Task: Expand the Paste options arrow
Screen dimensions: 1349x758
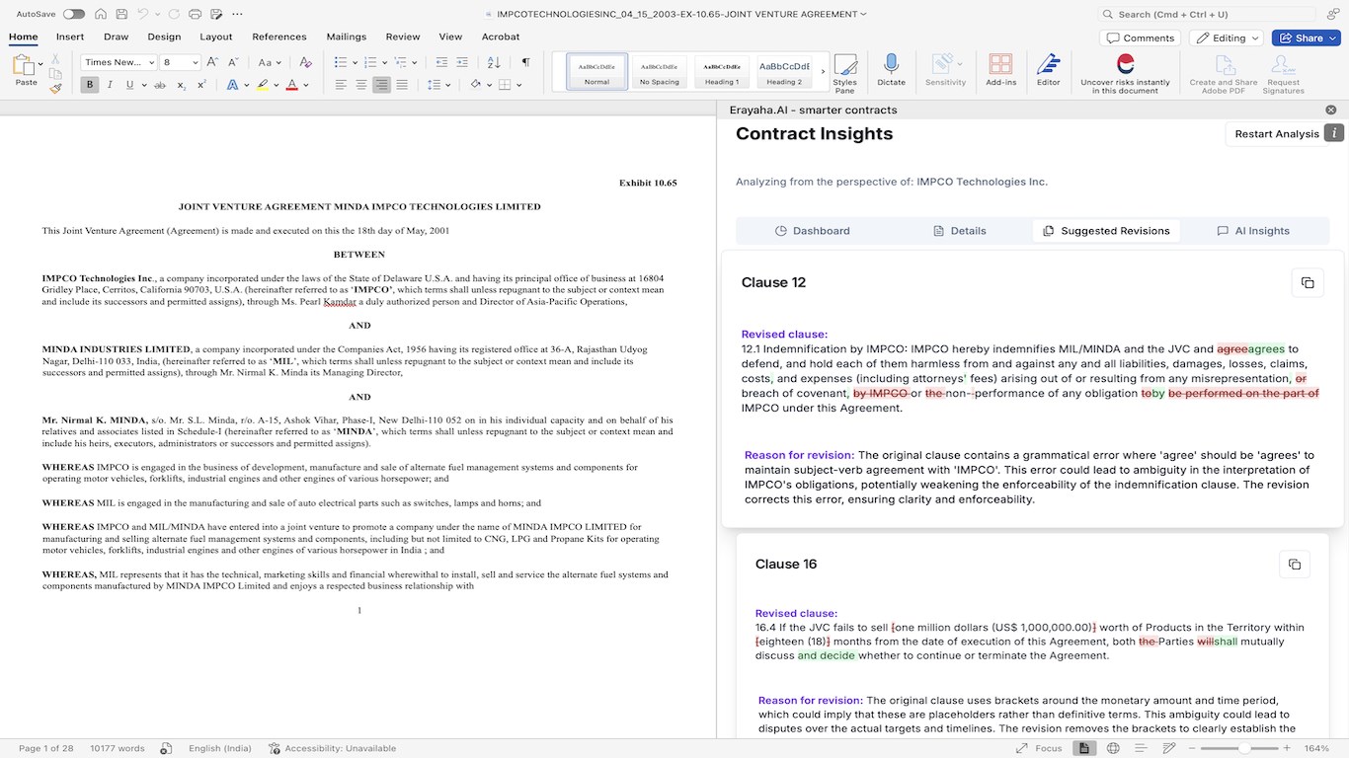Action: click(41, 64)
